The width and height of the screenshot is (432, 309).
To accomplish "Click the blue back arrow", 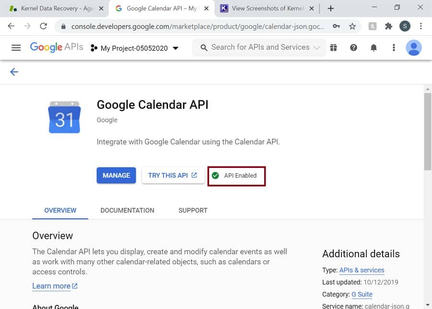I will (14, 72).
